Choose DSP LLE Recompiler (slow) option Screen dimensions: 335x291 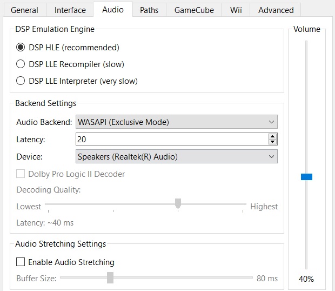point(21,64)
